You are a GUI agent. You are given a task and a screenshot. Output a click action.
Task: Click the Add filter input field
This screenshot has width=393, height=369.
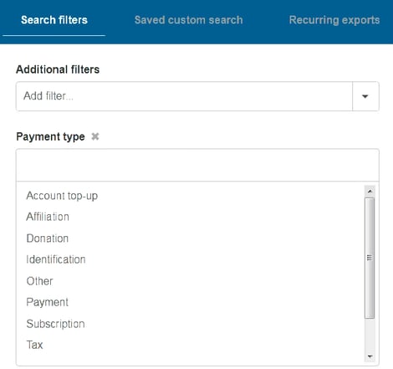(184, 96)
